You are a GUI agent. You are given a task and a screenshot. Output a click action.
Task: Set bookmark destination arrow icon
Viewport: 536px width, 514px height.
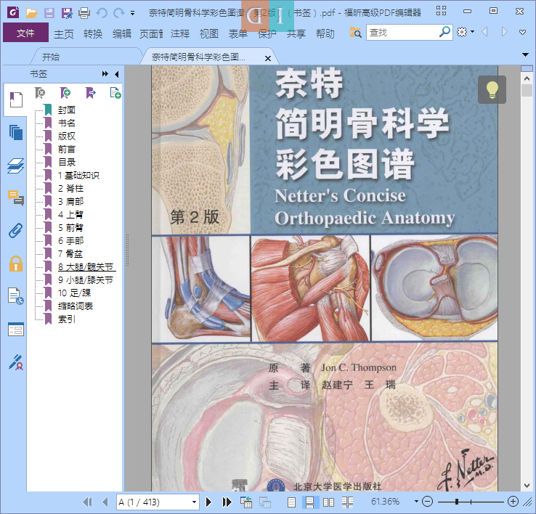pos(90,93)
